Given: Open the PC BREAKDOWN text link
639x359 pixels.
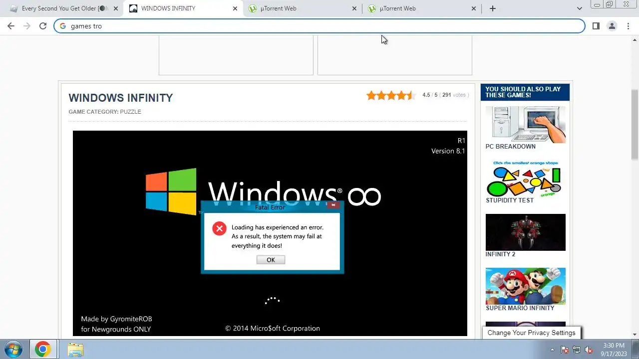Looking at the screenshot, I should pos(510,147).
